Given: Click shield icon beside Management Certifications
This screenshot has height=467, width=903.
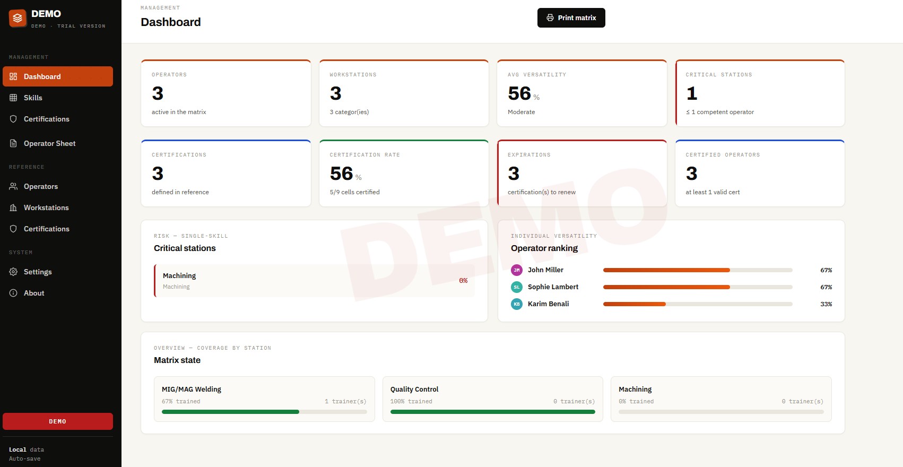Looking at the screenshot, I should (x=13, y=119).
